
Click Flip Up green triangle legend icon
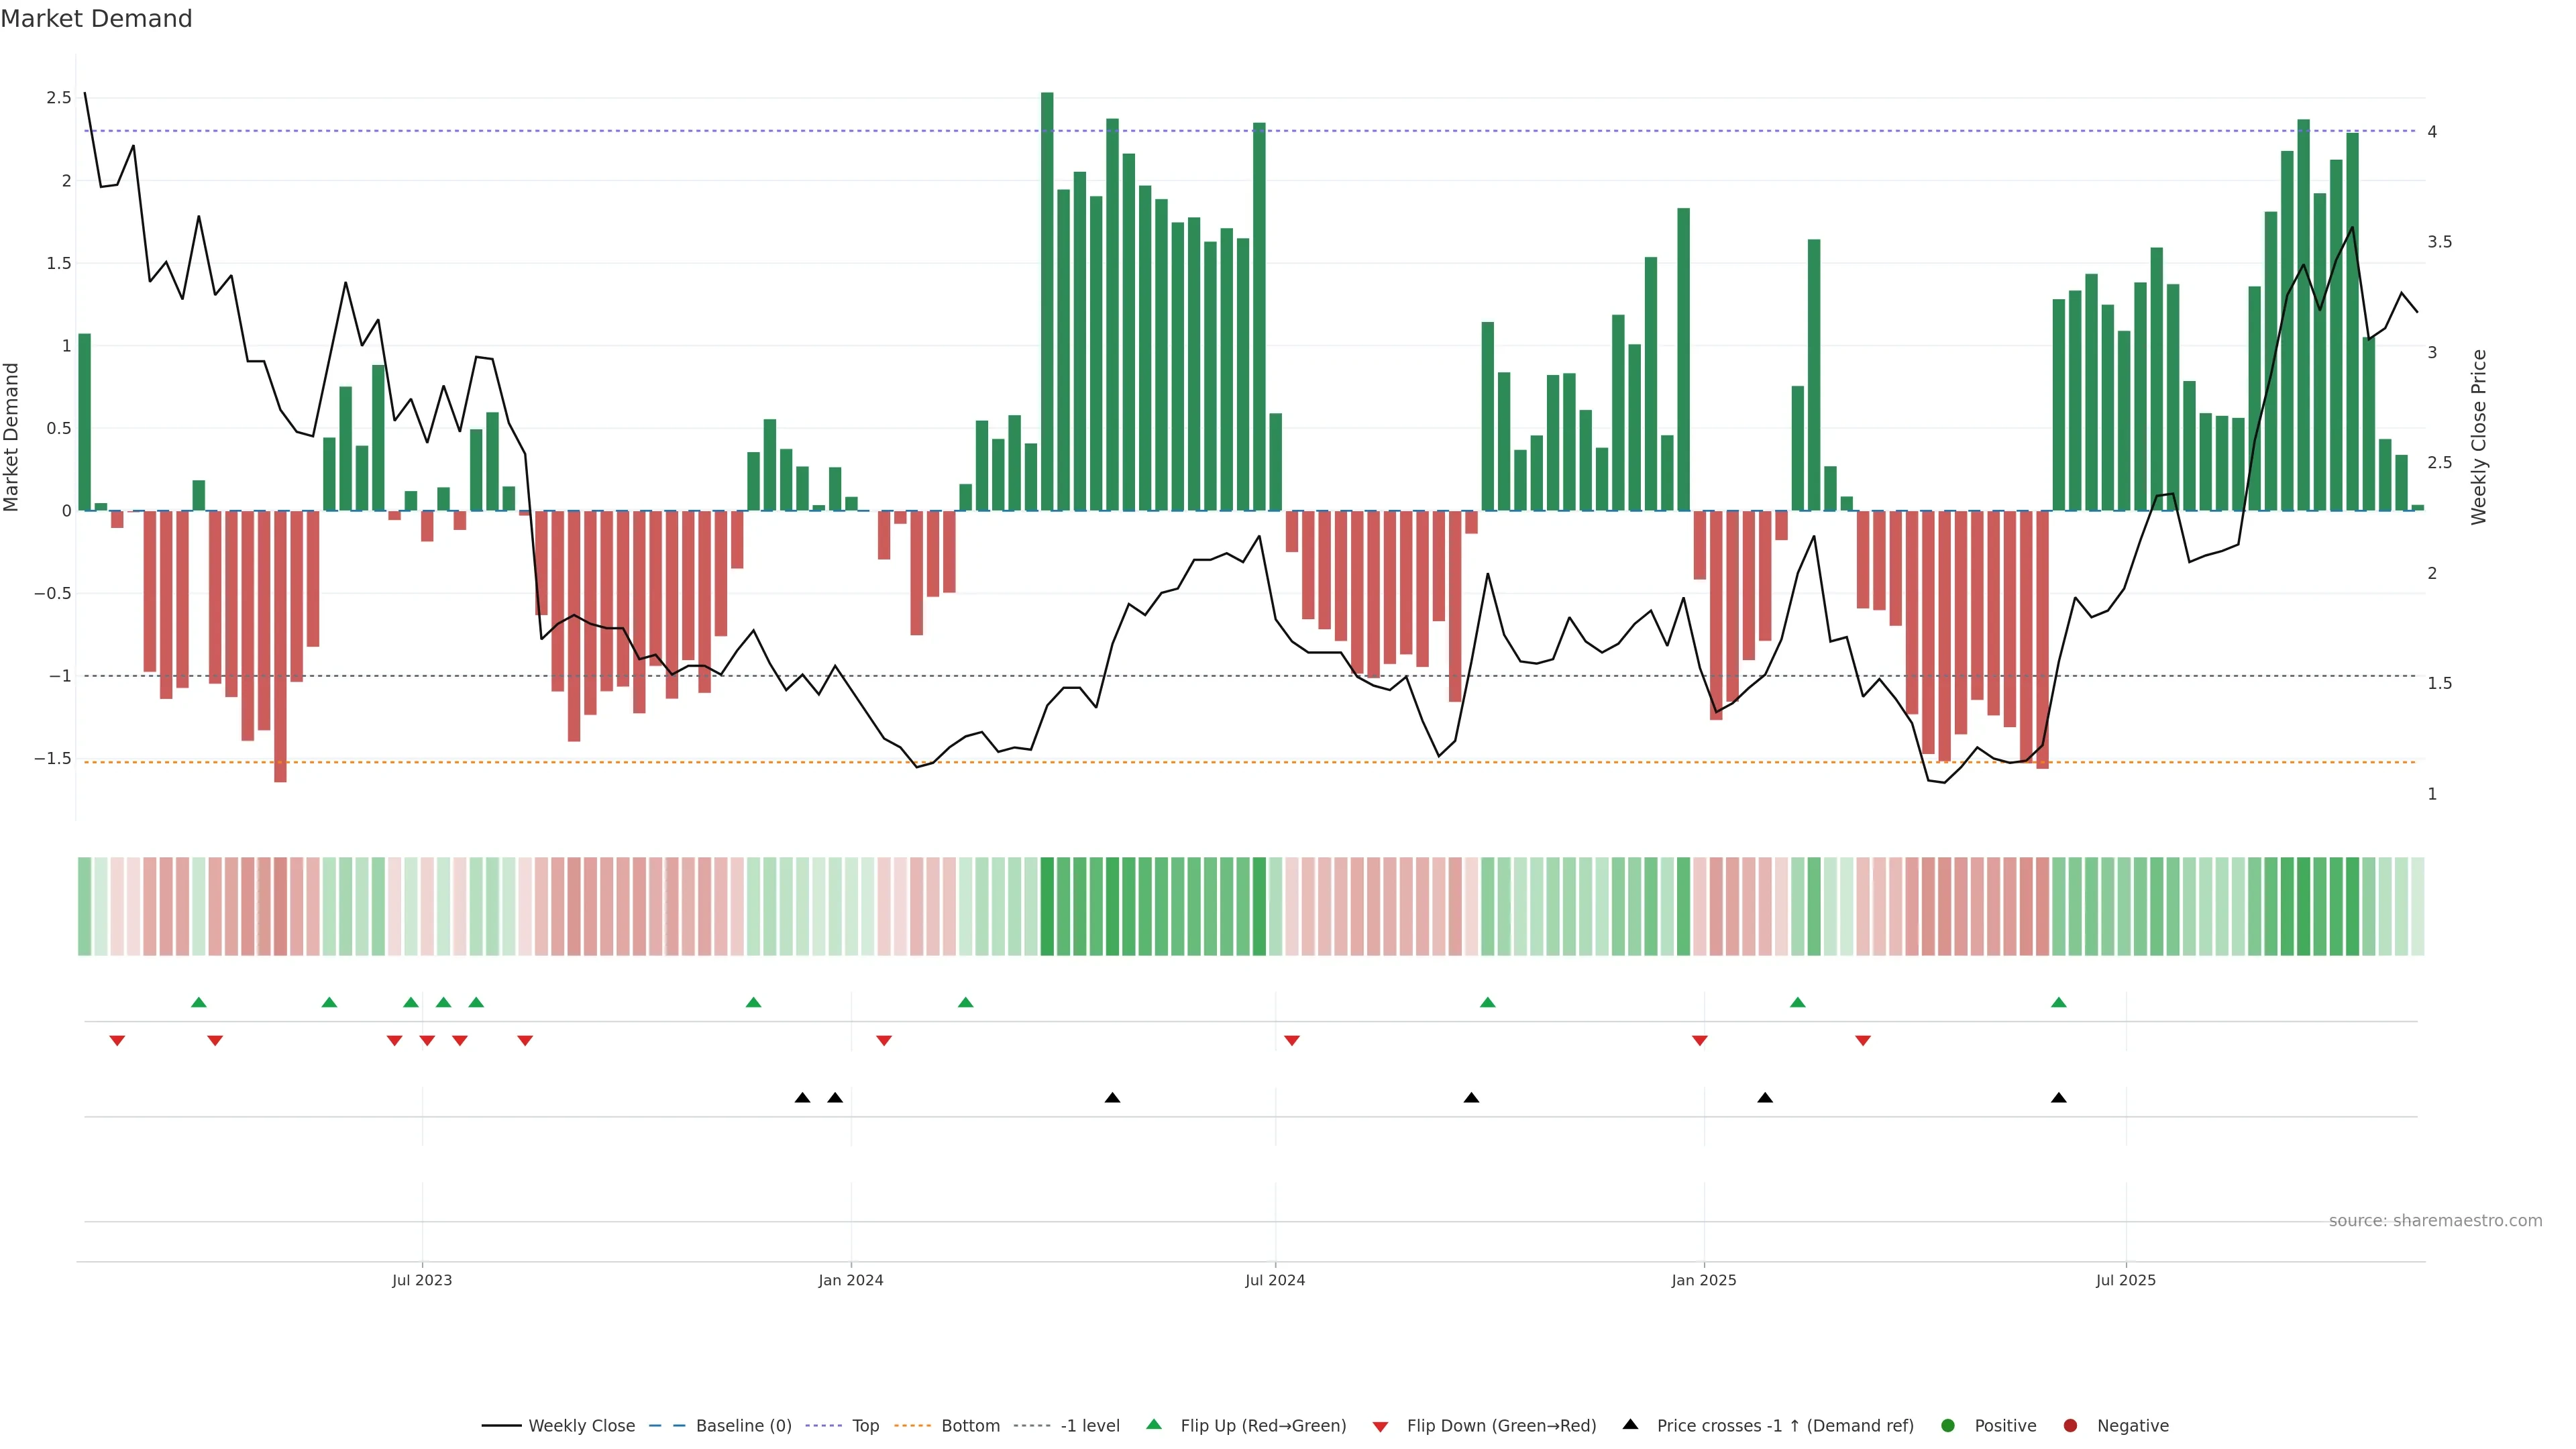coord(1154,1425)
